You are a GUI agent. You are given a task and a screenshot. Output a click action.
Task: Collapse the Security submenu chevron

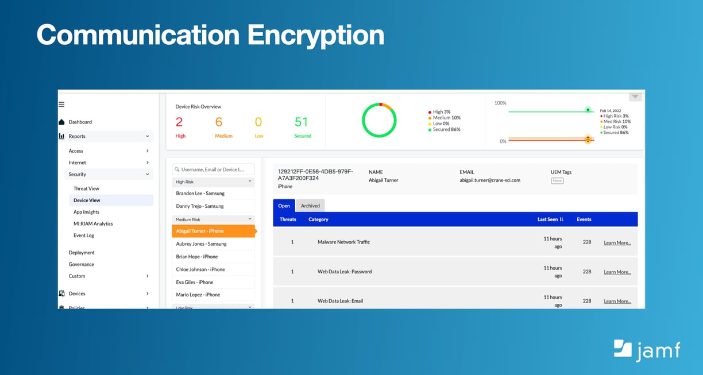[148, 174]
